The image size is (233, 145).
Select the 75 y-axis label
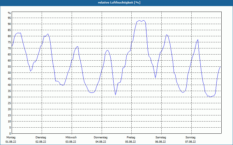click(x=9, y=42)
